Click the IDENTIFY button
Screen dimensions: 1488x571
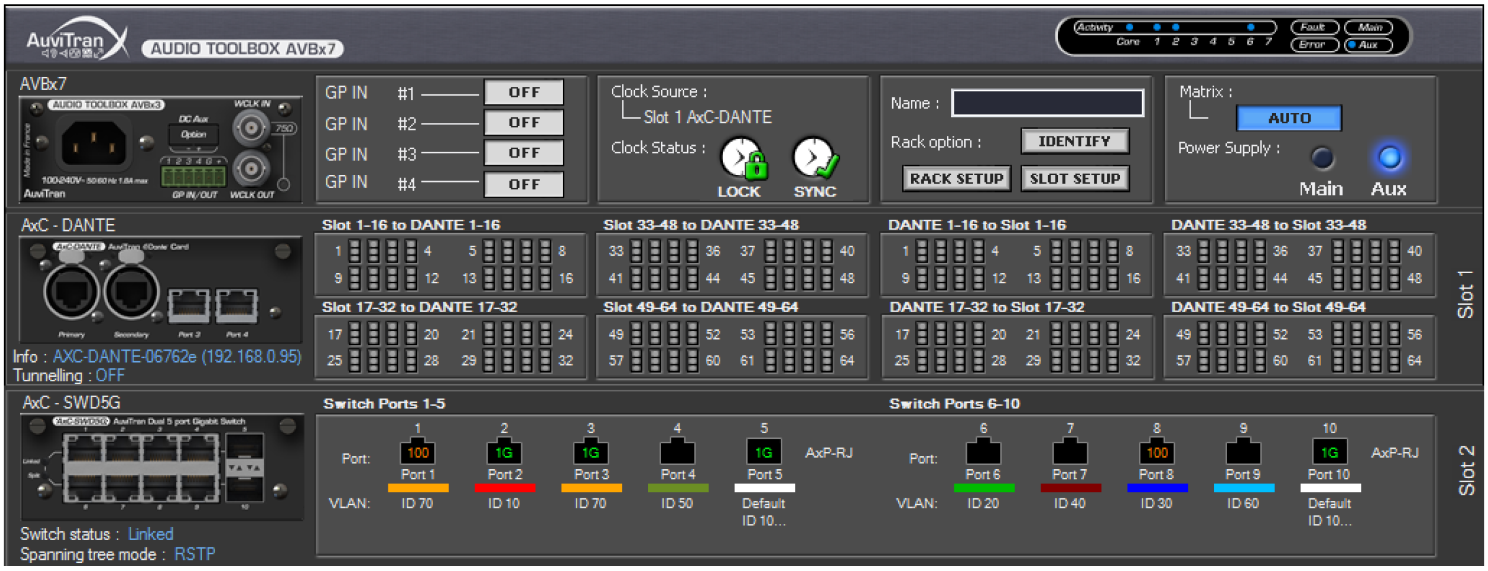click(x=1075, y=142)
